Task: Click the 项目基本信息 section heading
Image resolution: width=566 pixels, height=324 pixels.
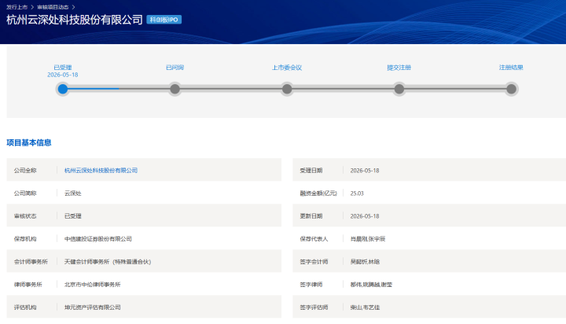Action: pyautogui.click(x=29, y=142)
